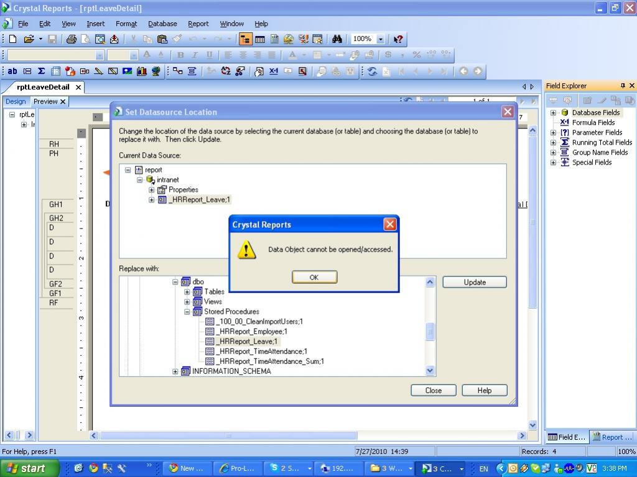Select Special Fields in Field Explorer

[x=592, y=162]
